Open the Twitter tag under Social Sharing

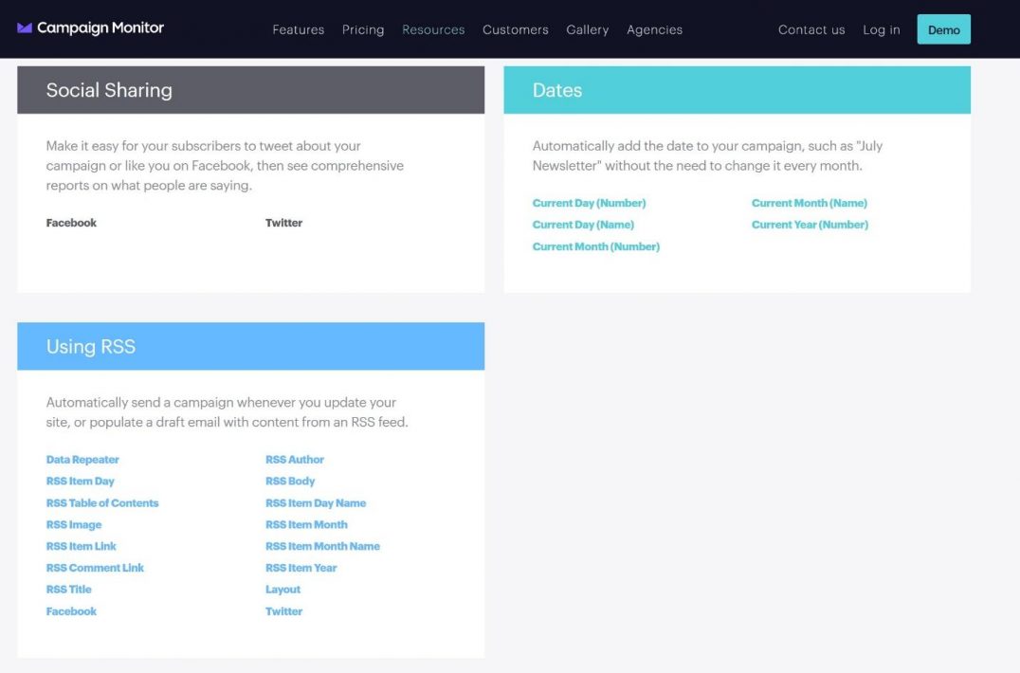coord(283,222)
